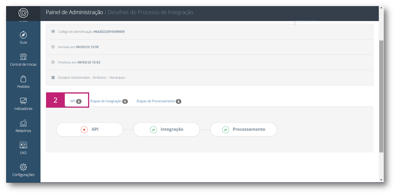Click the scrollbar up arrow
Viewport: 396px width, 195px height.
[x=381, y=8]
